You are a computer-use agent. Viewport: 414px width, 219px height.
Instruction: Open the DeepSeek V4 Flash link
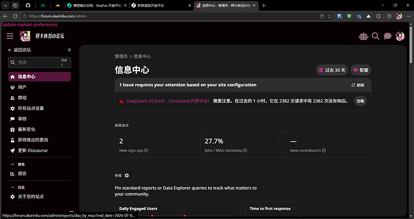coord(146,101)
